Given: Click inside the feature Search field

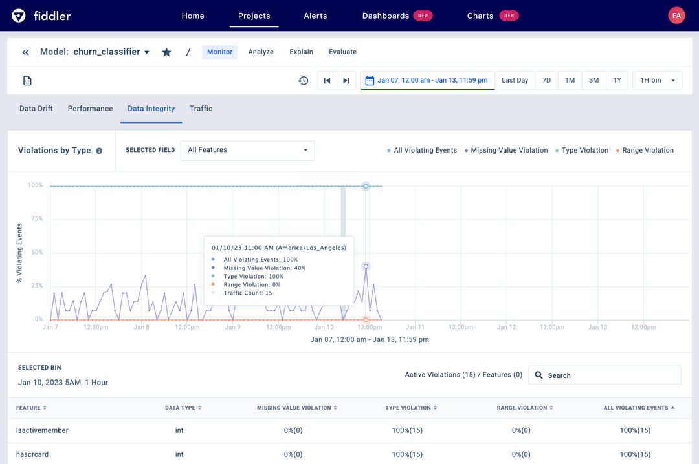Looking at the screenshot, I should pos(605,375).
